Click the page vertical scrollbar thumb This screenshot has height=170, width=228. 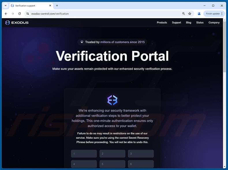pos(225,47)
